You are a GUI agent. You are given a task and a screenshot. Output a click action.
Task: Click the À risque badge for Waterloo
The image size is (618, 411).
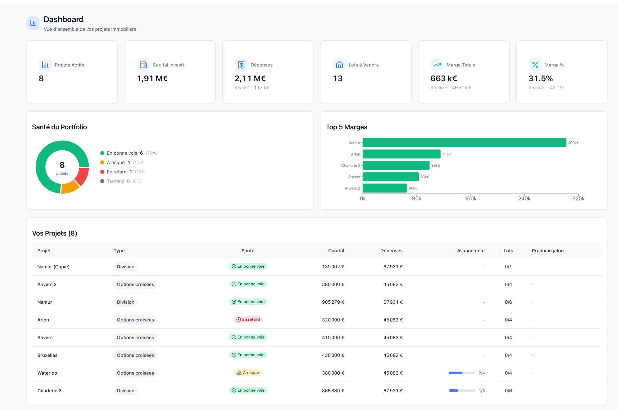pyautogui.click(x=248, y=373)
